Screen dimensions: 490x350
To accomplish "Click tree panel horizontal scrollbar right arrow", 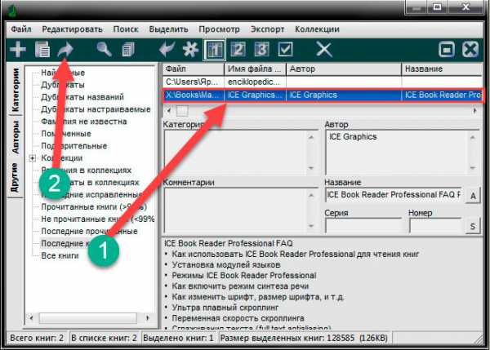I will 148,318.
